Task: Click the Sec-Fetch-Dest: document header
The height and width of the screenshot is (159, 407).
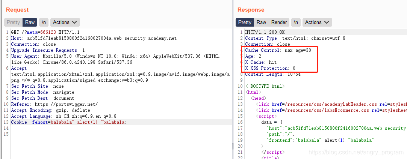Action: coord(42,98)
